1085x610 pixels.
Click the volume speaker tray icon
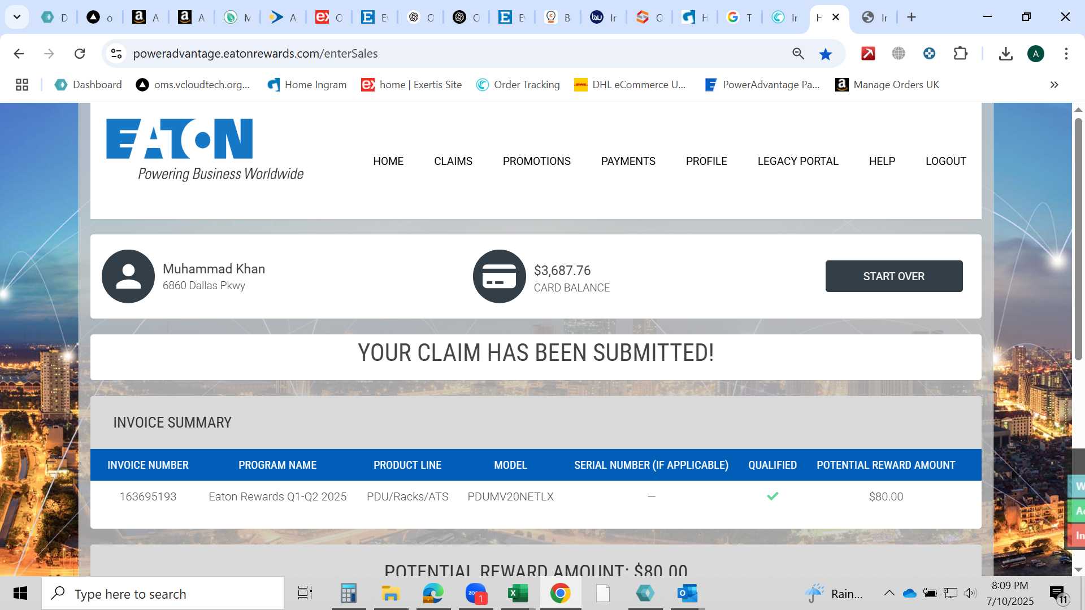[x=970, y=593]
